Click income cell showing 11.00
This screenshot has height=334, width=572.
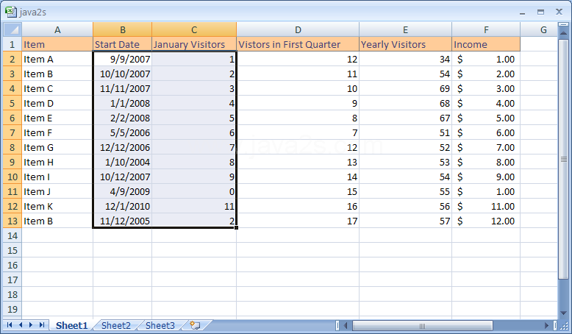click(x=486, y=206)
